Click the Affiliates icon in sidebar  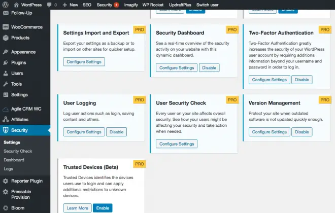tap(6, 120)
